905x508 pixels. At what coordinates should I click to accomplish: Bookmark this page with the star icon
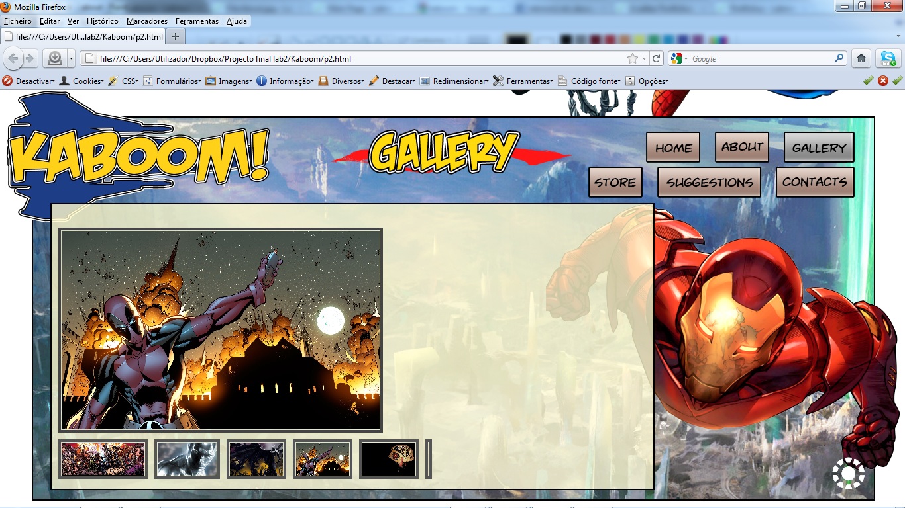click(x=633, y=58)
